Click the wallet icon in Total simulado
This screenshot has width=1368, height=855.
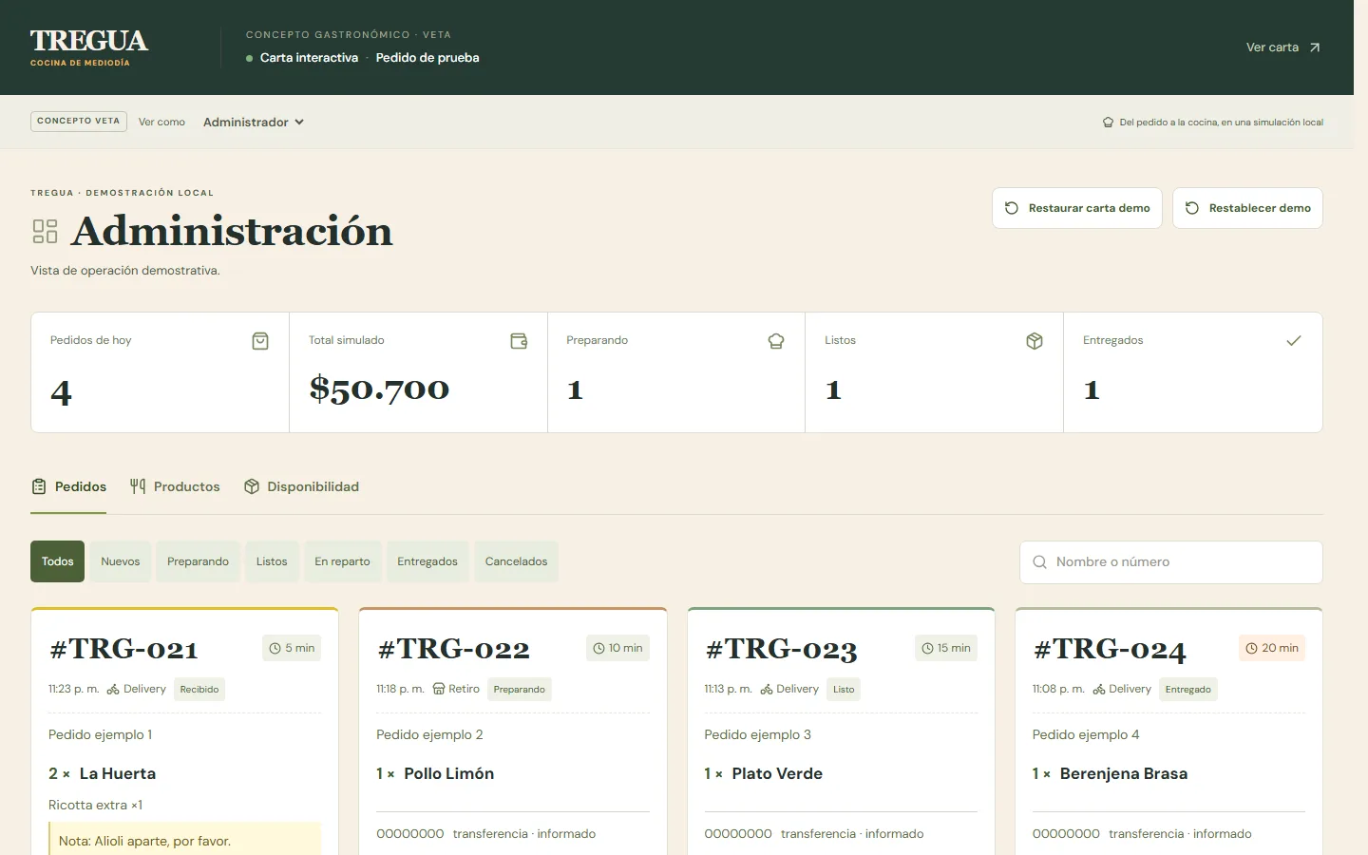(x=519, y=341)
